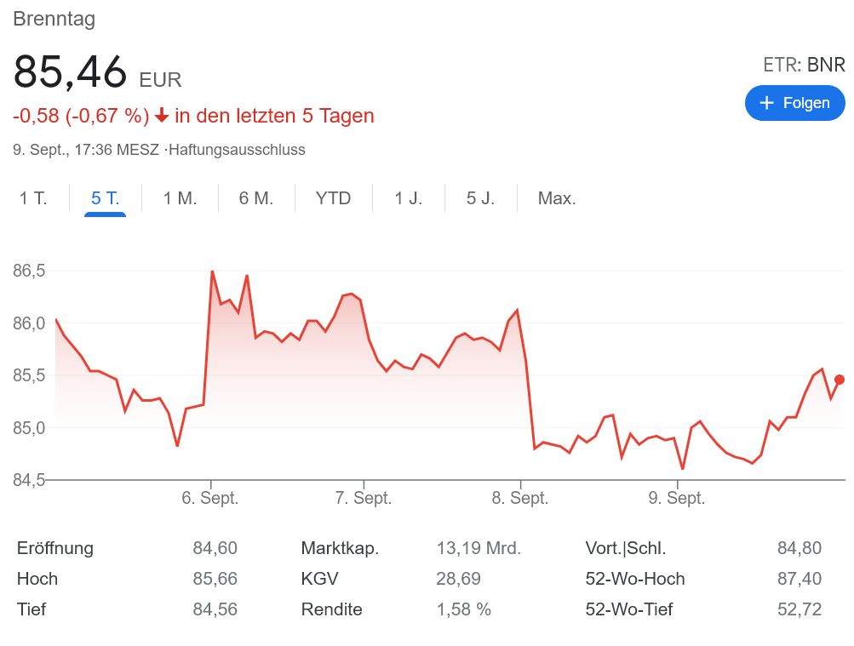Click the plus icon on Folgen
854x646 pixels.
pyautogui.click(x=766, y=103)
